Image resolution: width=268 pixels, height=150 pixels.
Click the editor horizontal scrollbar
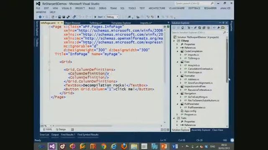coord(83,126)
